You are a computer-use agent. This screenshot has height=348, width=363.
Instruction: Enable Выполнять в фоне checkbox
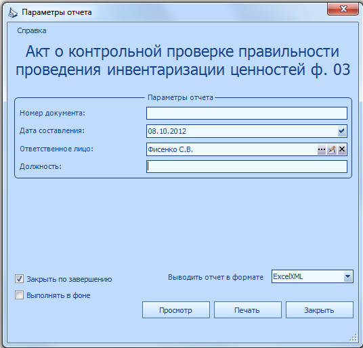pos(19,295)
